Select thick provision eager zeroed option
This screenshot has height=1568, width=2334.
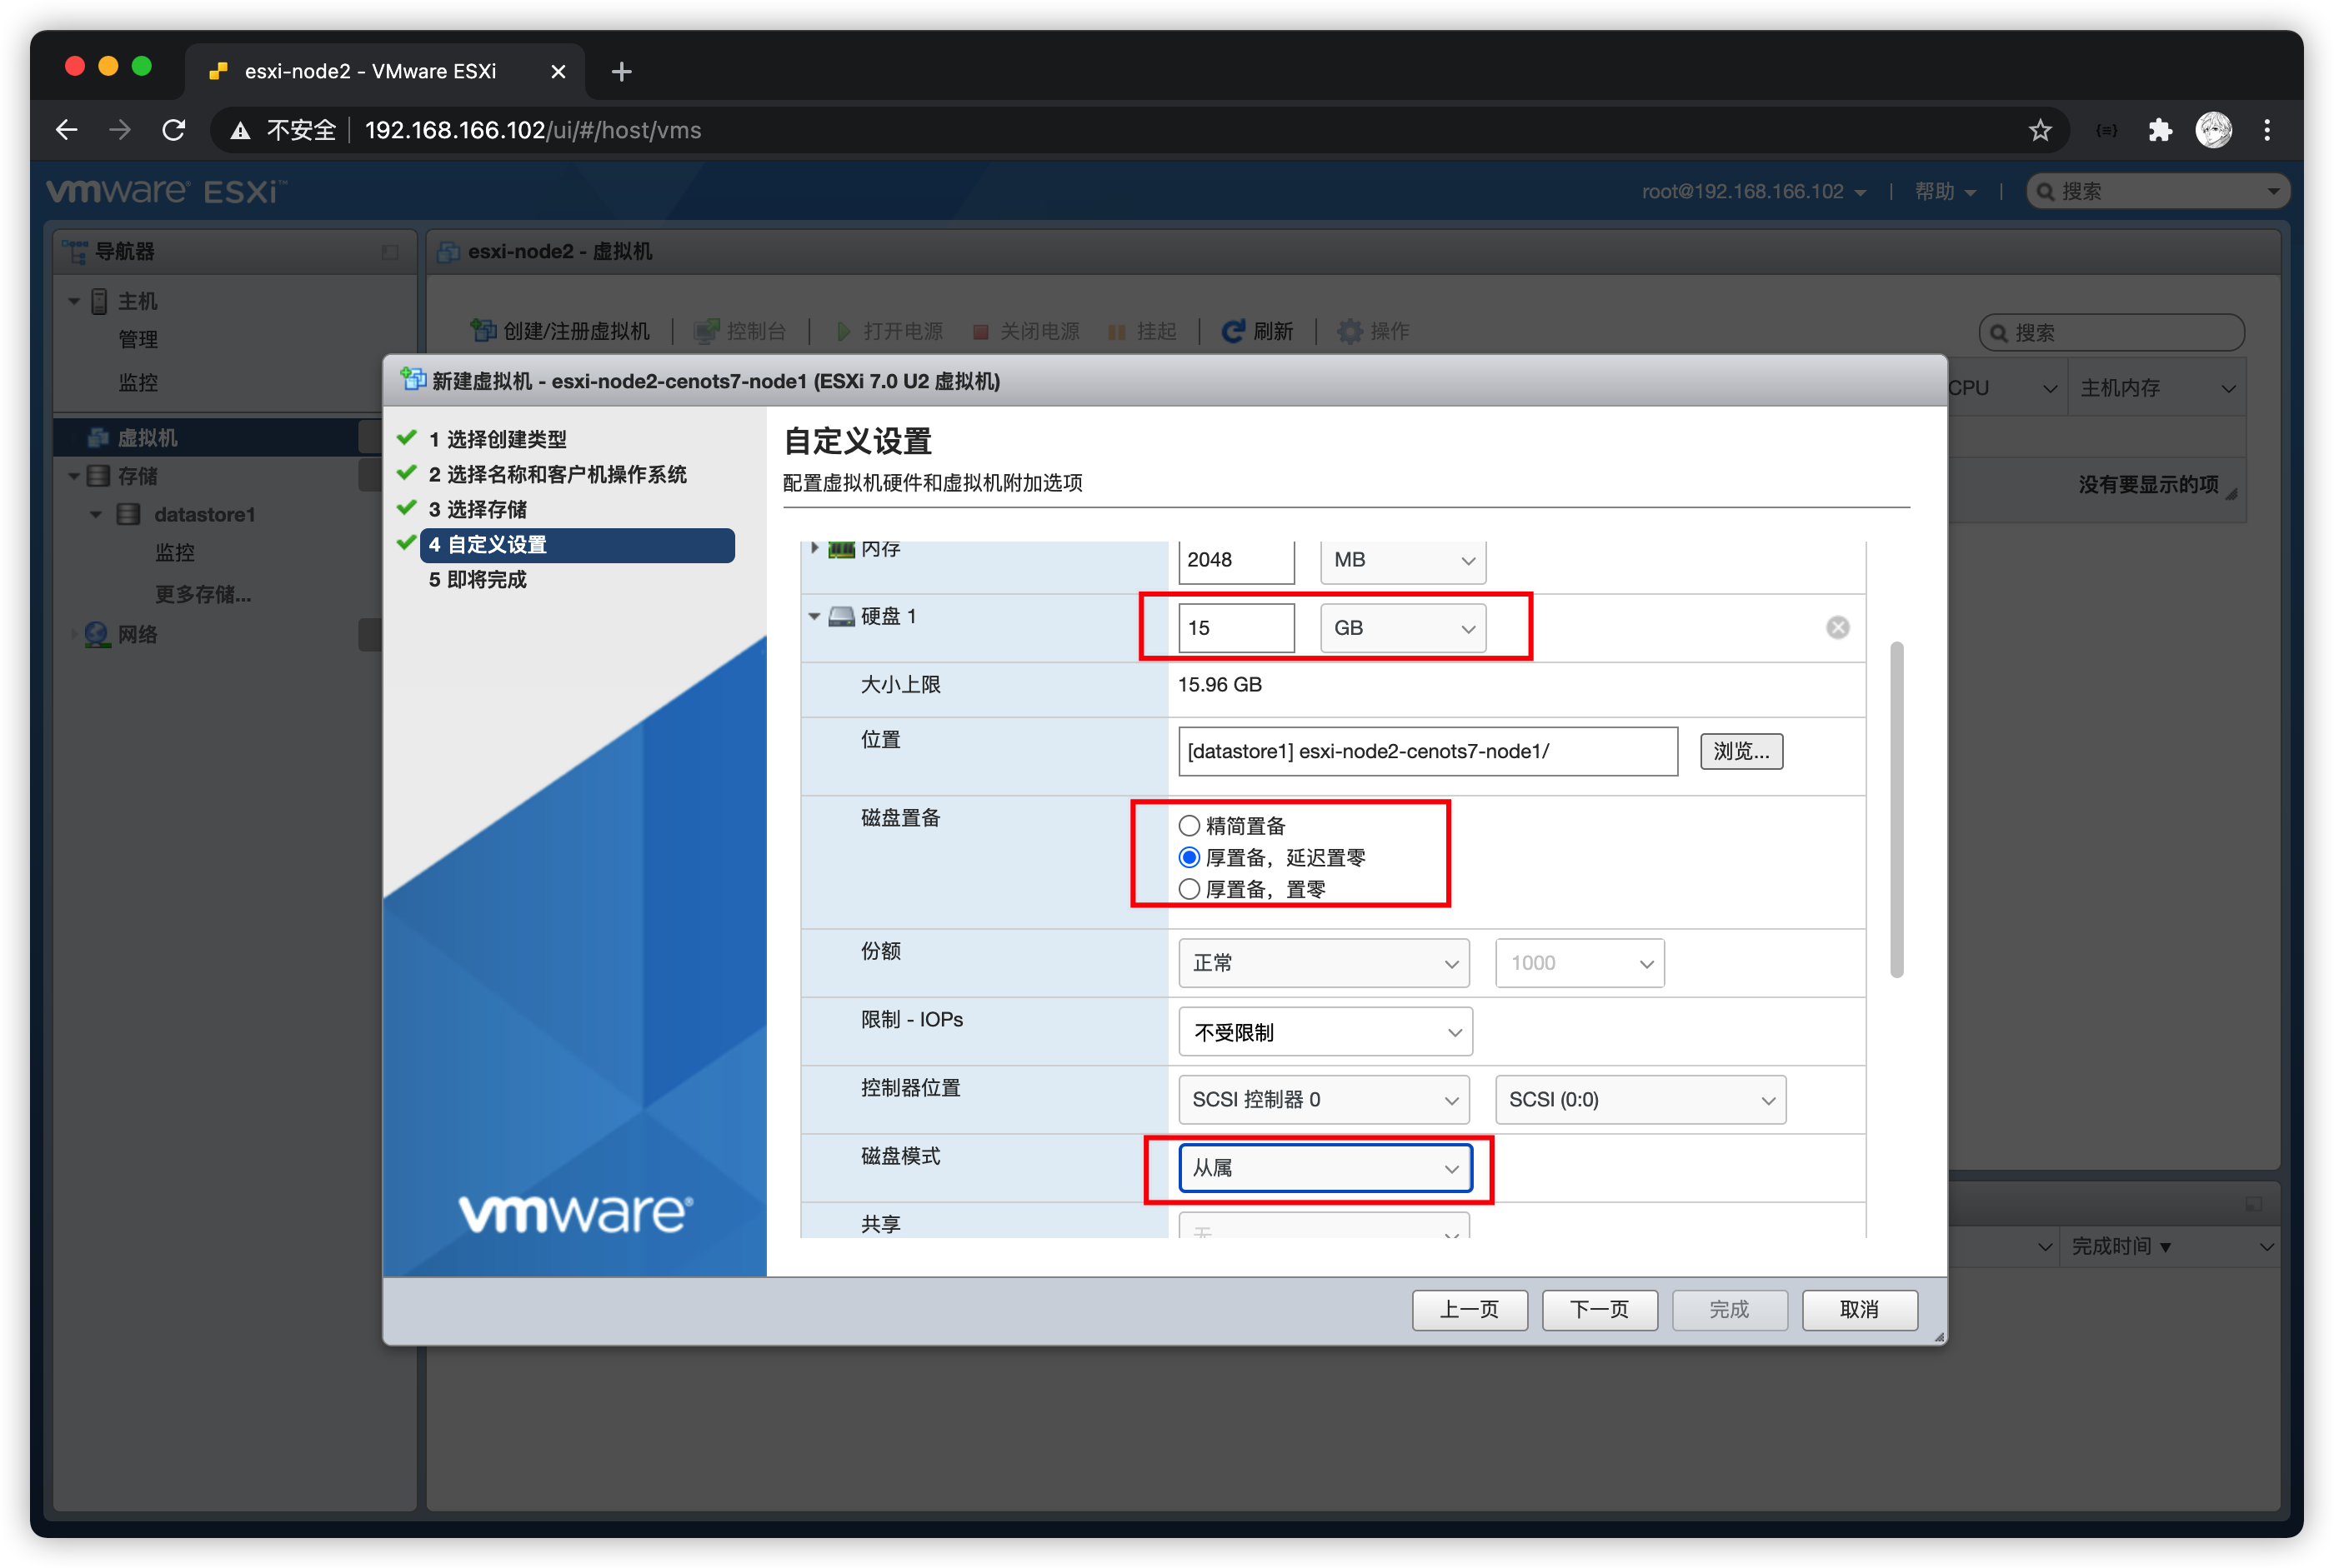1189,889
